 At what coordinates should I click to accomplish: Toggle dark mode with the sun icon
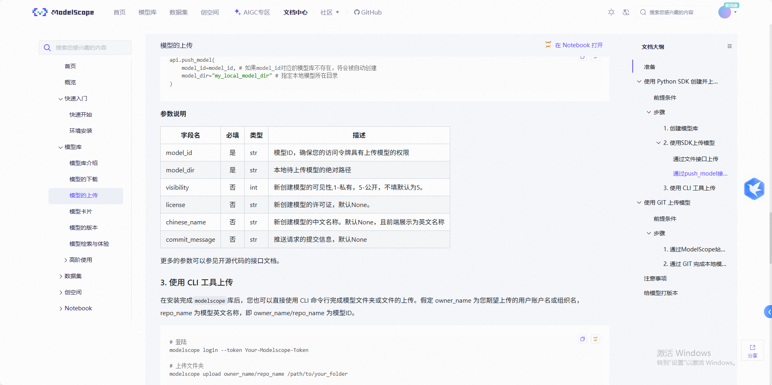[611, 12]
